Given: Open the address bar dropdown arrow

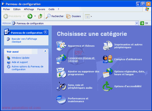Looking at the screenshot, I should (x=137, y=23).
